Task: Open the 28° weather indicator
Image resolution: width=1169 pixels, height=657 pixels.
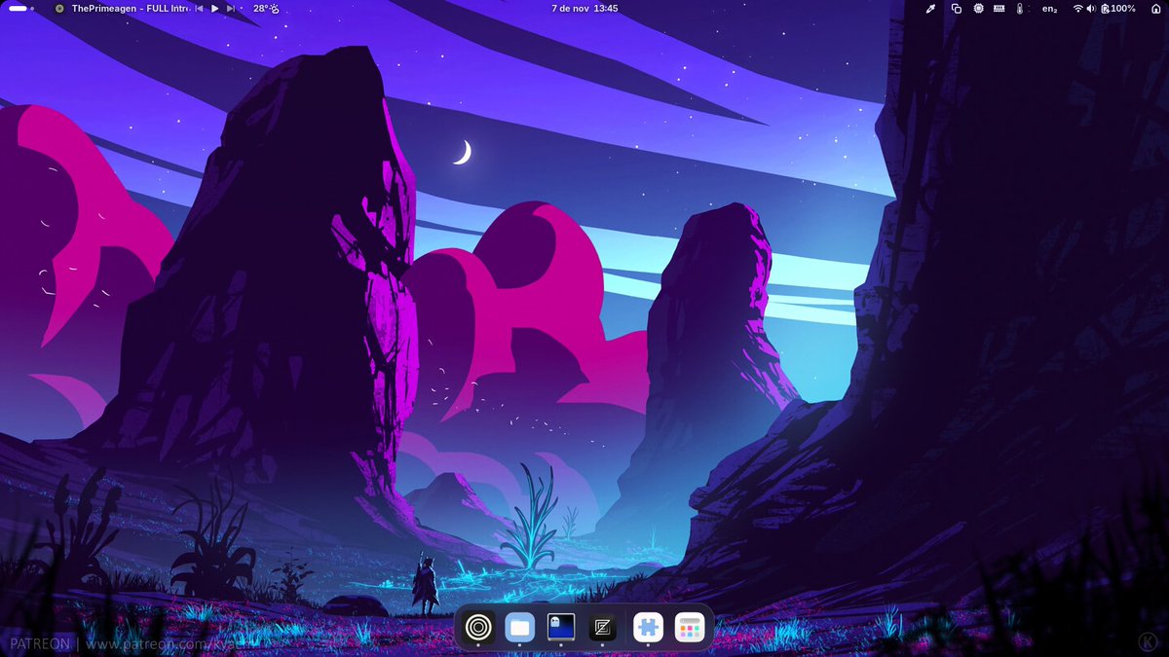Action: (266, 8)
